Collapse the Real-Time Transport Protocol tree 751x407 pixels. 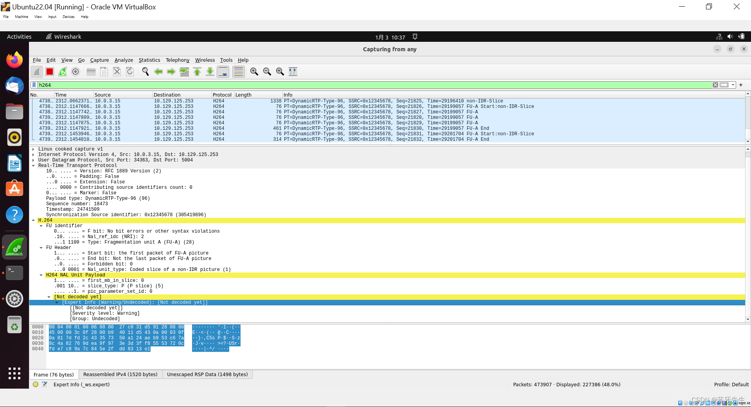pyautogui.click(x=33, y=165)
